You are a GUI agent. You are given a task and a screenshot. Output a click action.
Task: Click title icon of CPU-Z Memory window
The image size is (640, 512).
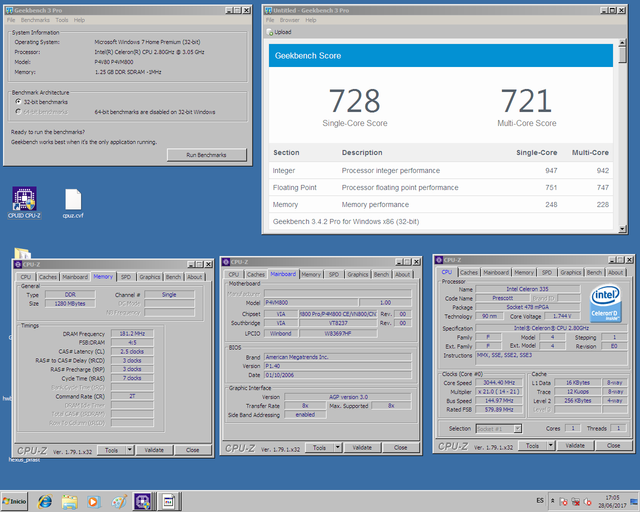(x=18, y=264)
